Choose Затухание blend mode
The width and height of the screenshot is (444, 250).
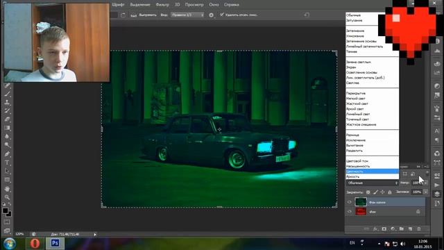(355, 20)
